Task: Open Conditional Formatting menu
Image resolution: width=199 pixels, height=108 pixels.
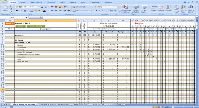Action: (125, 9)
